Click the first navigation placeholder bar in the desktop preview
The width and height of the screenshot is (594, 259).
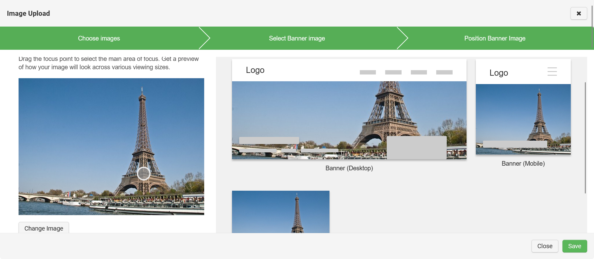pos(368,72)
